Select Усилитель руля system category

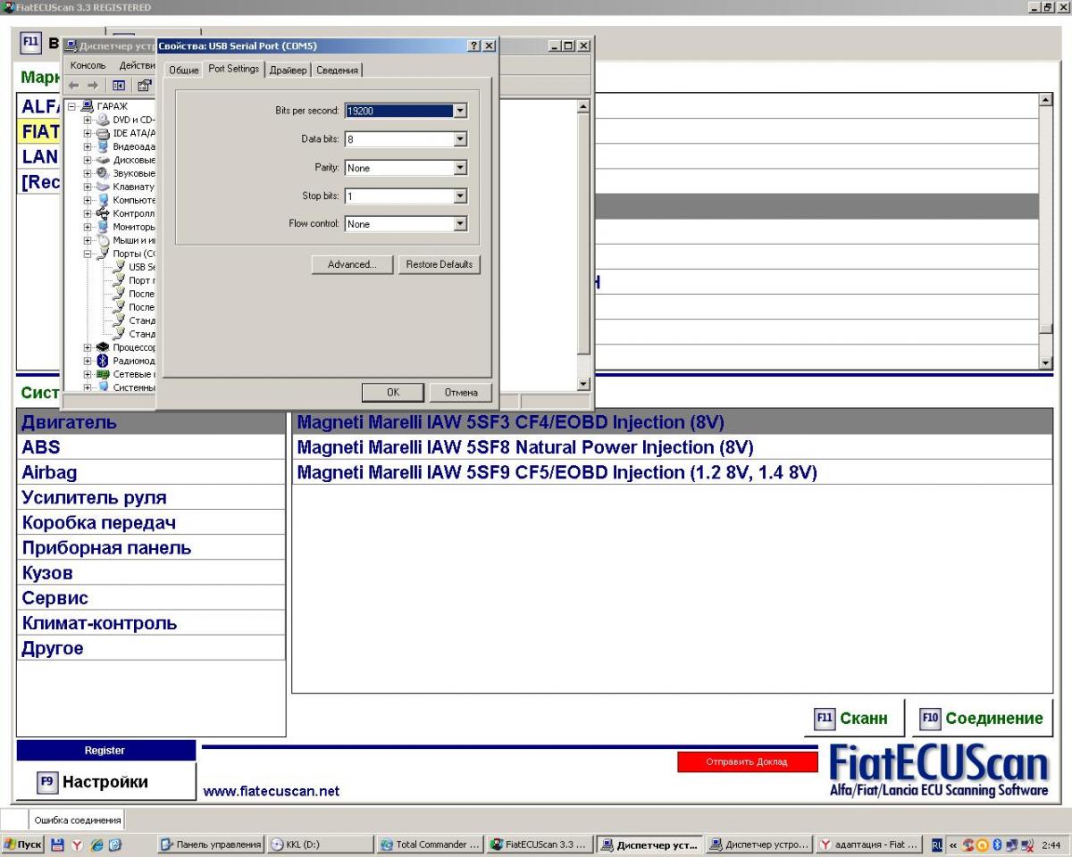click(151, 497)
